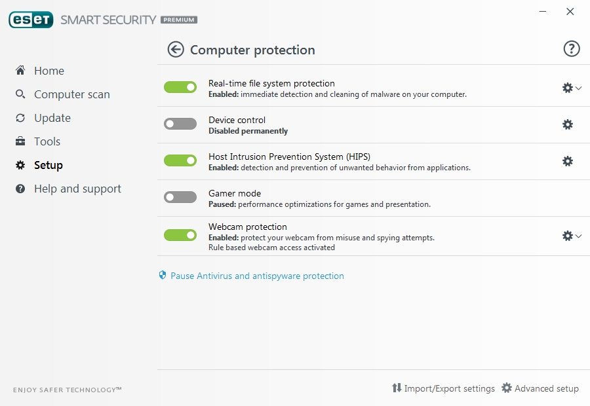Screen dimensions: 590x406
Task: Enable the Device control switch
Action: [180, 124]
